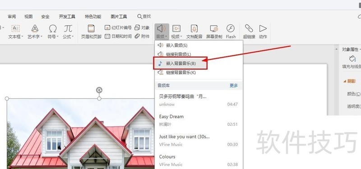Viewport: 361px width, 169px height.
Task: Open the Security (安全) tab
Action: pos(46,17)
